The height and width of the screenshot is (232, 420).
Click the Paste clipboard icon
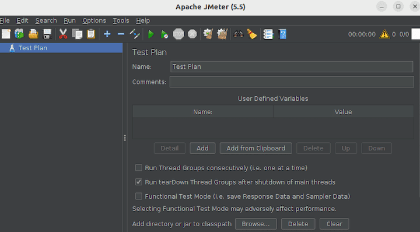point(91,34)
